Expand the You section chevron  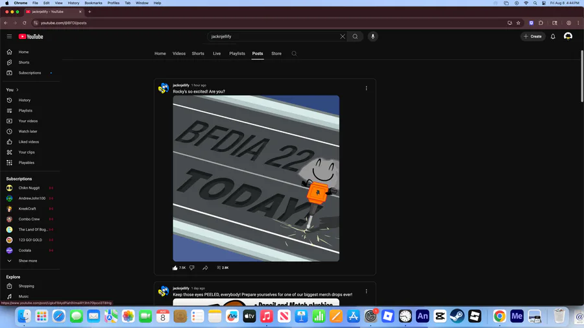tap(17, 90)
